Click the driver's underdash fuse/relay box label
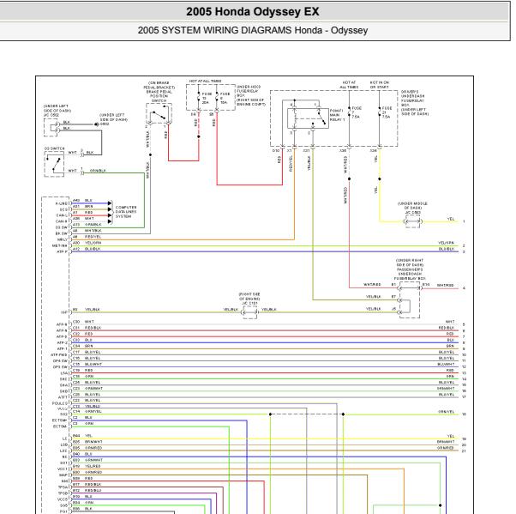This screenshot has width=516, height=514. click(415, 102)
